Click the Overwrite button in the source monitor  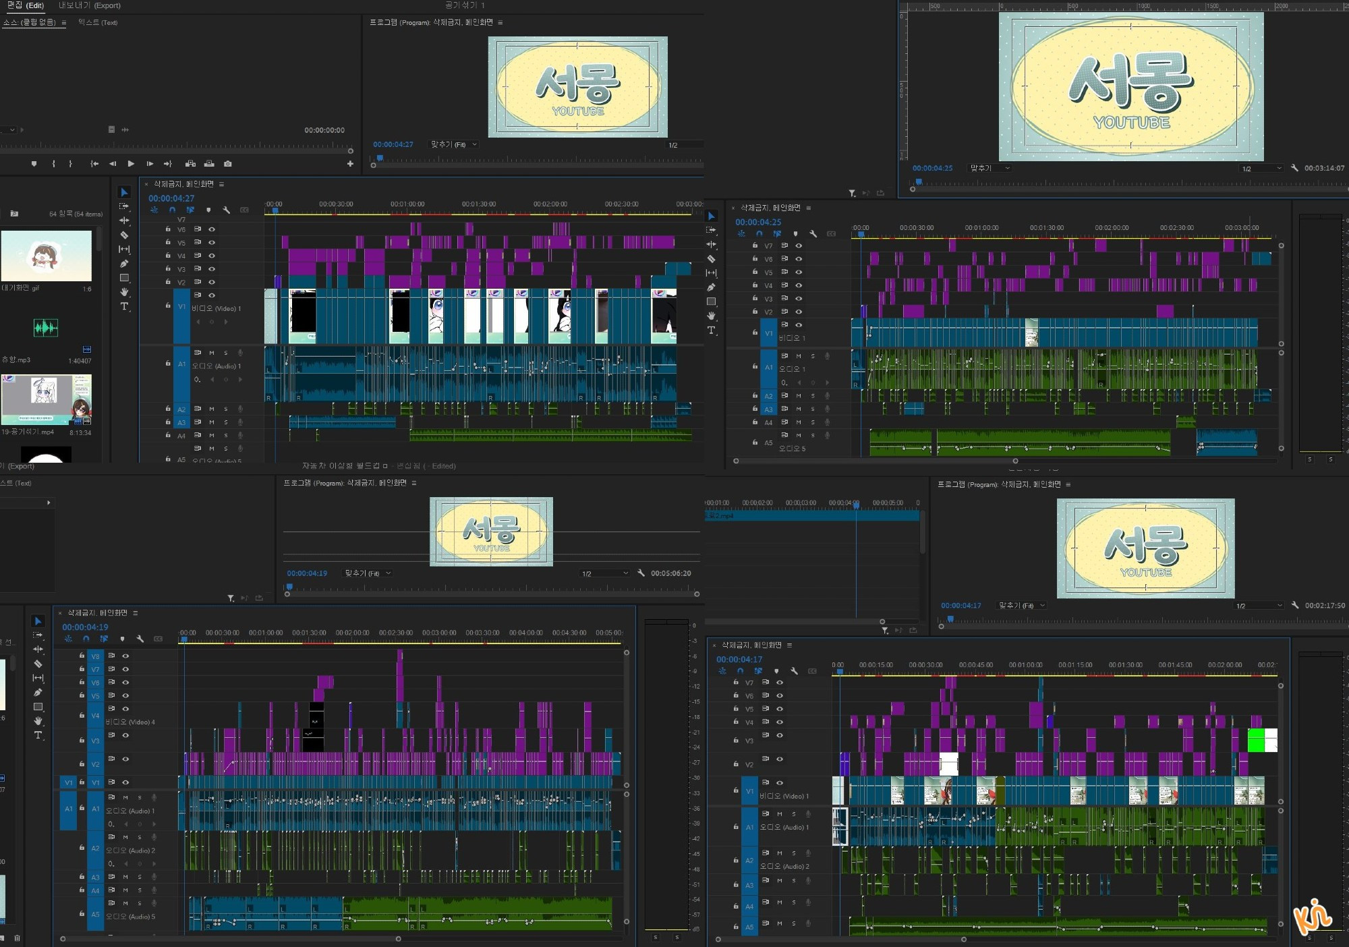(209, 164)
